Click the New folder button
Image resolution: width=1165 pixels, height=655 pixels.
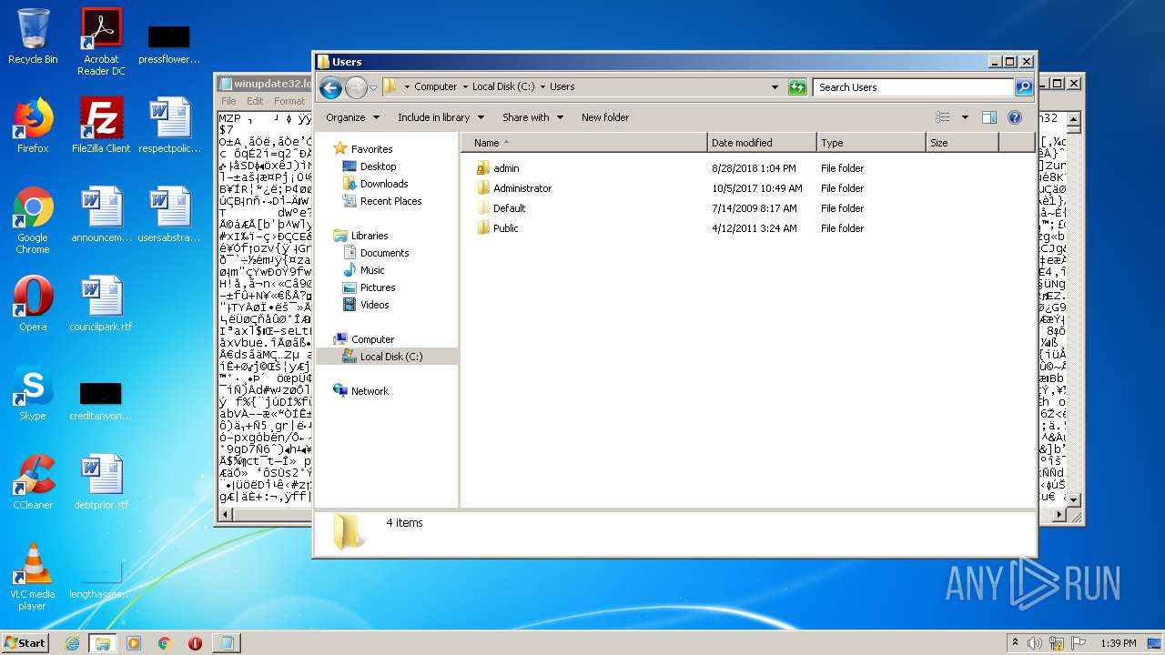click(x=605, y=117)
